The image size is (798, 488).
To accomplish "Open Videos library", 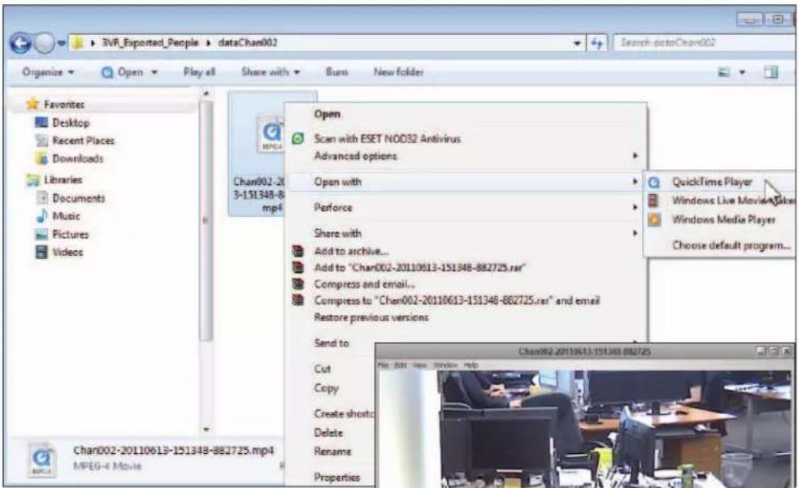I will coord(67,253).
